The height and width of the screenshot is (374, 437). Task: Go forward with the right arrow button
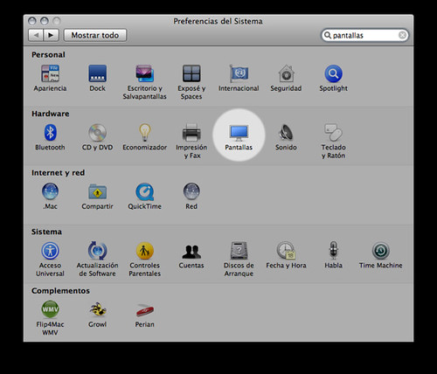click(51, 35)
